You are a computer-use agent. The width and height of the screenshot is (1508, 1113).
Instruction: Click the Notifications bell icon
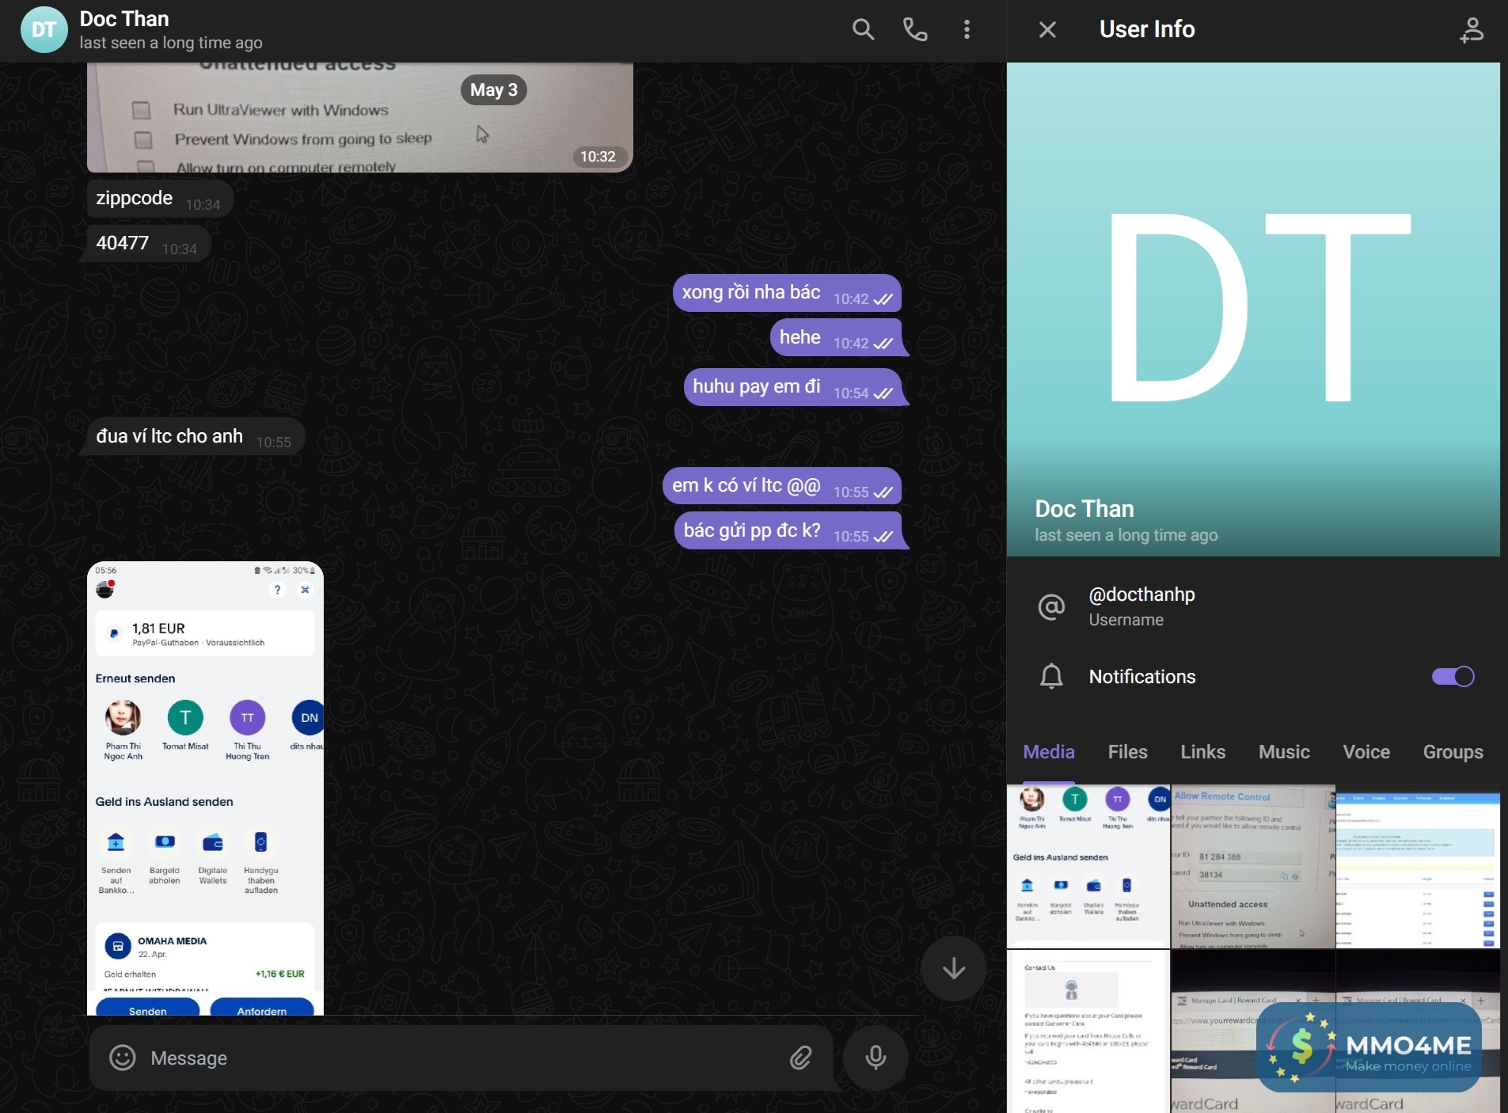pyautogui.click(x=1051, y=677)
